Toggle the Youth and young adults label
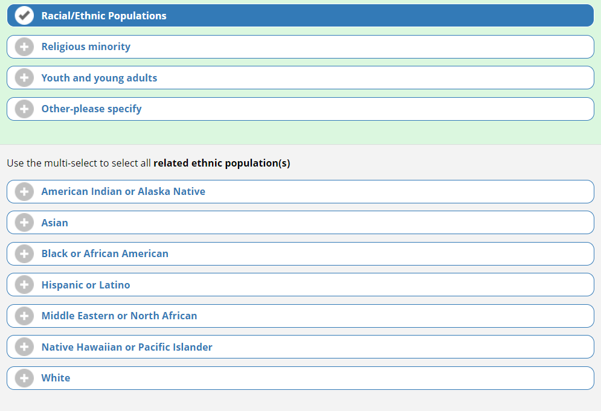Screen dimensions: 601x411 [x=99, y=78]
